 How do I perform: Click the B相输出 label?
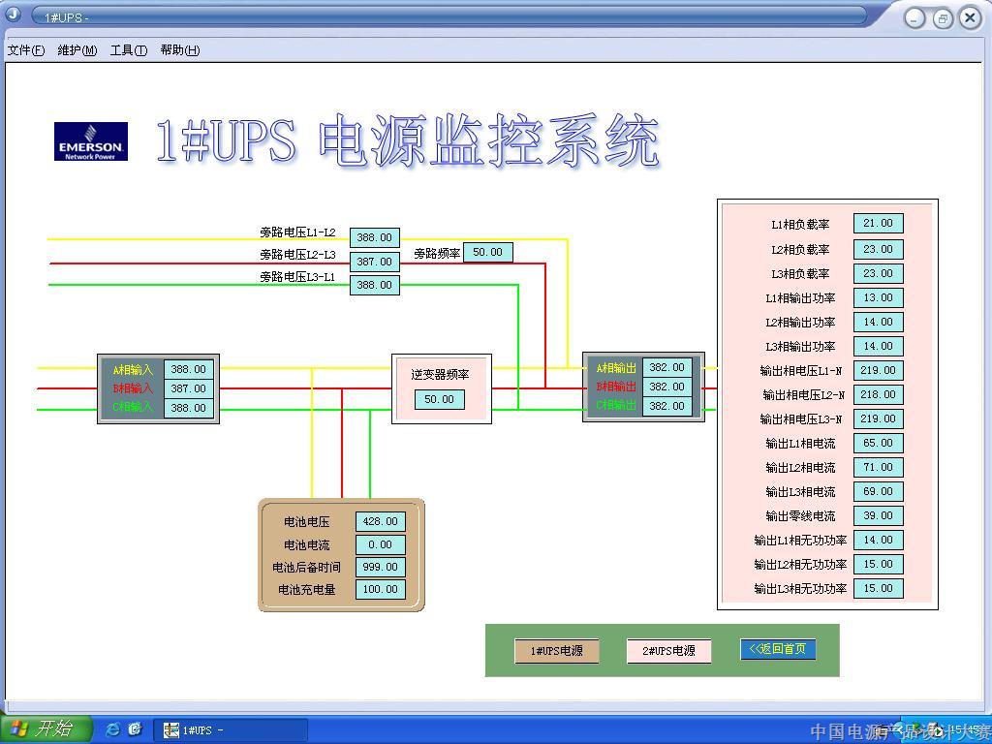click(x=616, y=387)
